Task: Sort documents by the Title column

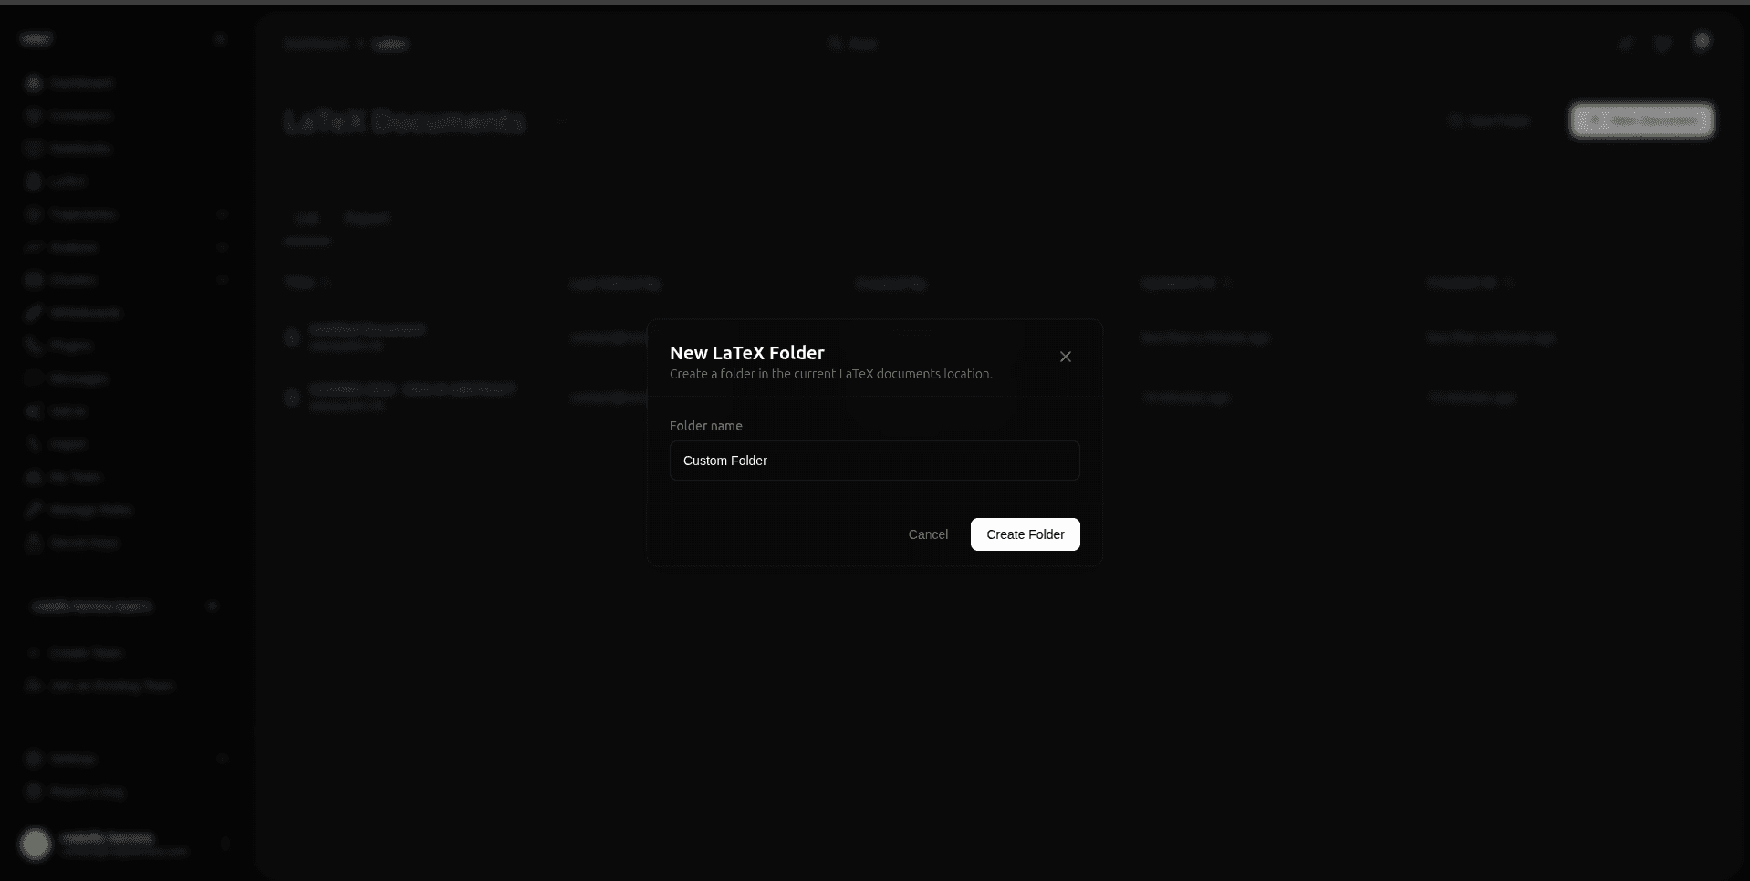Action: pyautogui.click(x=299, y=283)
